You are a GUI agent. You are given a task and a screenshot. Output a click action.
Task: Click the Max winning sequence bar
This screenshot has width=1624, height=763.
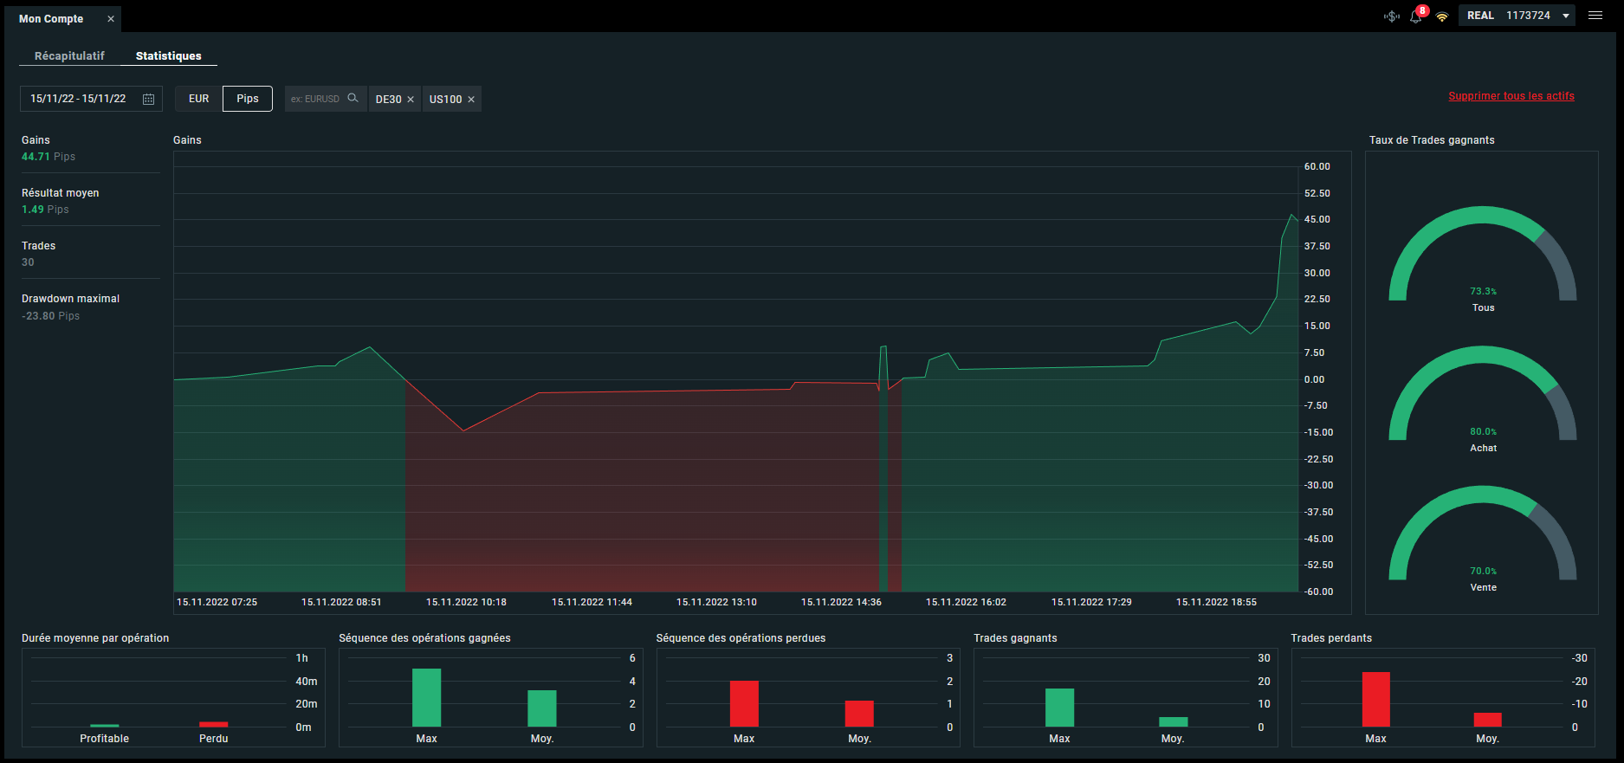point(426,697)
